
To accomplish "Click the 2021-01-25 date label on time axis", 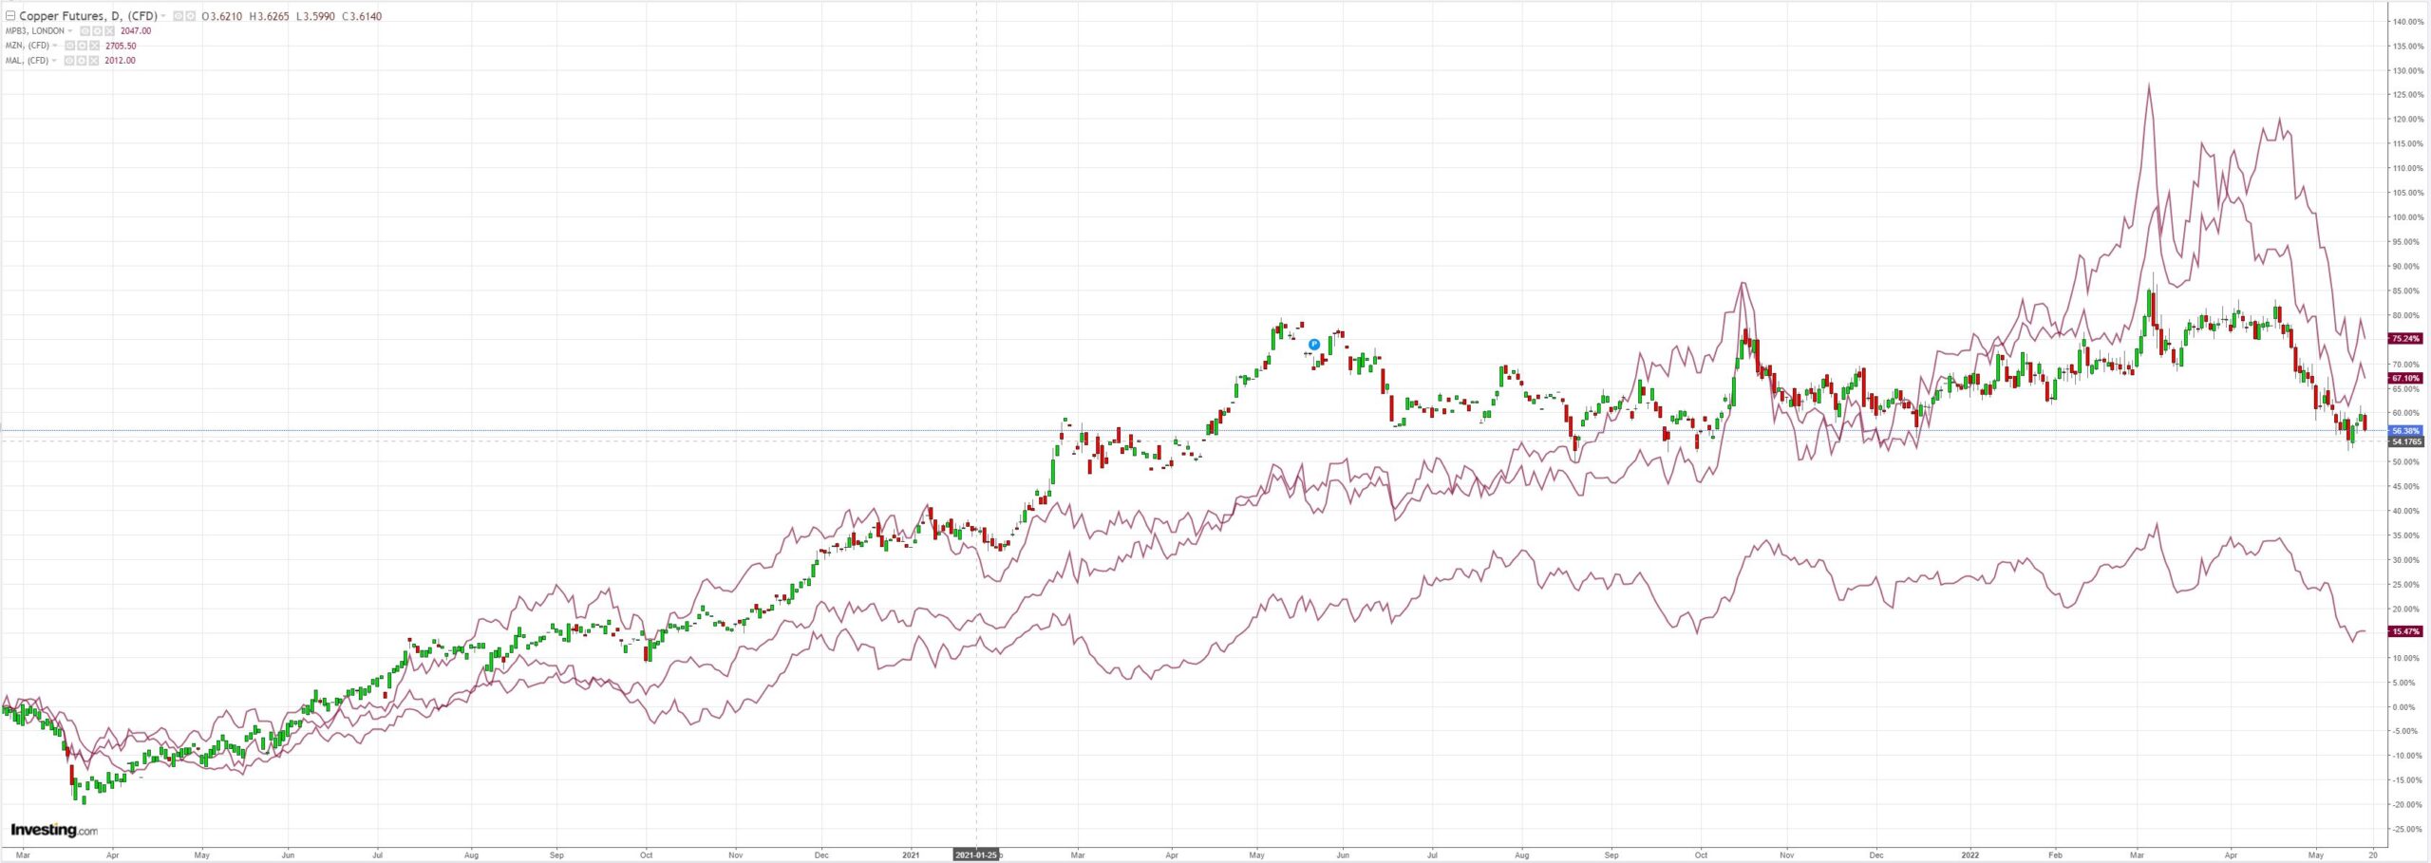I will [976, 854].
